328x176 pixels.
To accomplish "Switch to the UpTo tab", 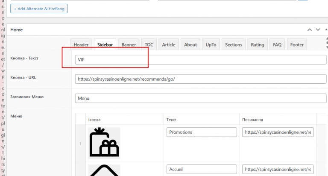I will pyautogui.click(x=211, y=44).
